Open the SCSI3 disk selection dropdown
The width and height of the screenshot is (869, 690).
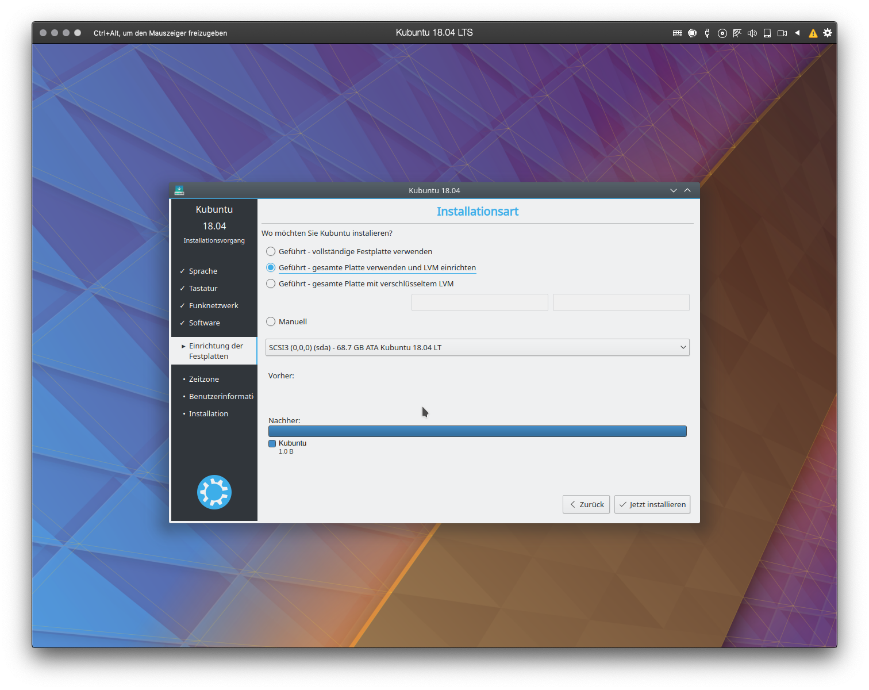(478, 347)
